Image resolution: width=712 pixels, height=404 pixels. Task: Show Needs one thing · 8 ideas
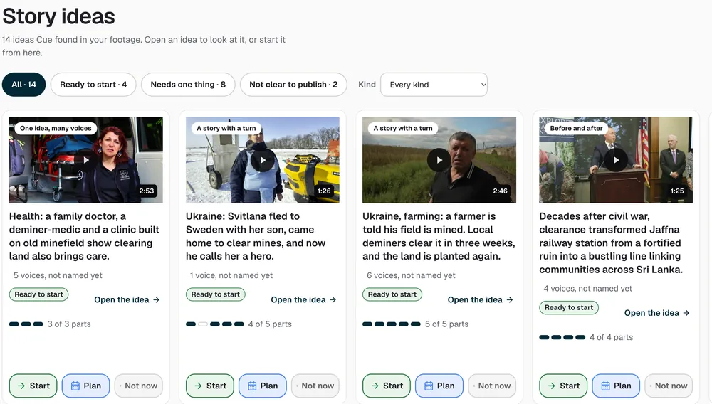click(x=188, y=85)
